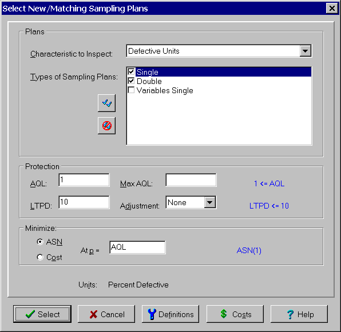Image resolution: width=341 pixels, height=332 pixels.
Task: Uncheck the Double sampling plan checkbox
Action: [131, 81]
